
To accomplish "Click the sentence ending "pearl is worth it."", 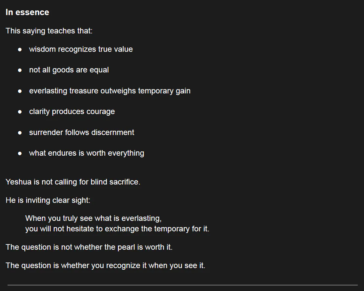I will click(89, 247).
